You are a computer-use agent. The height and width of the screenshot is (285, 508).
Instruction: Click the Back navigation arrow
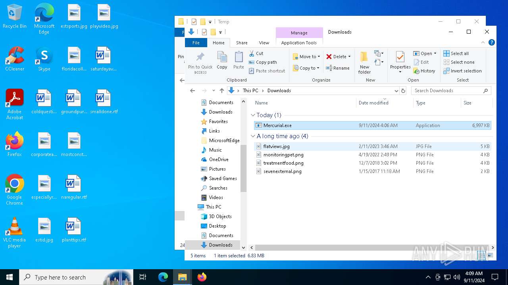(x=192, y=91)
